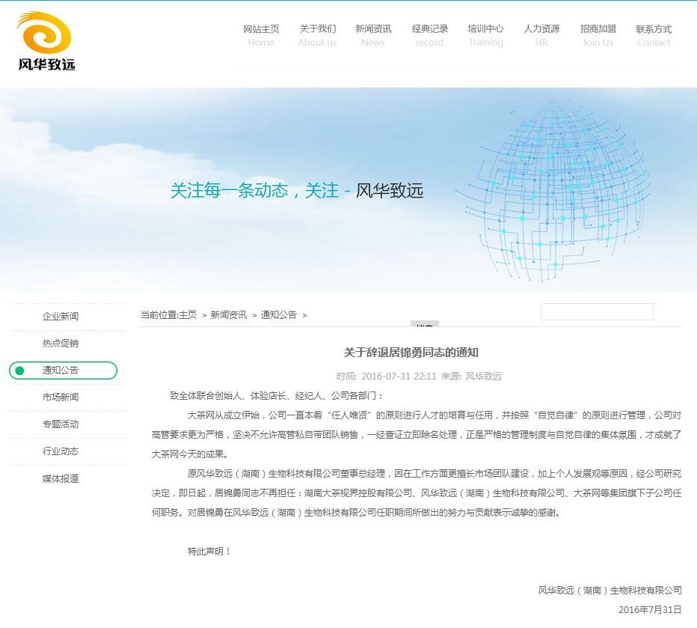Viewport: 697px width, 628px height.
Task: Select 企业新闻 in the sidebar
Action: (61, 317)
